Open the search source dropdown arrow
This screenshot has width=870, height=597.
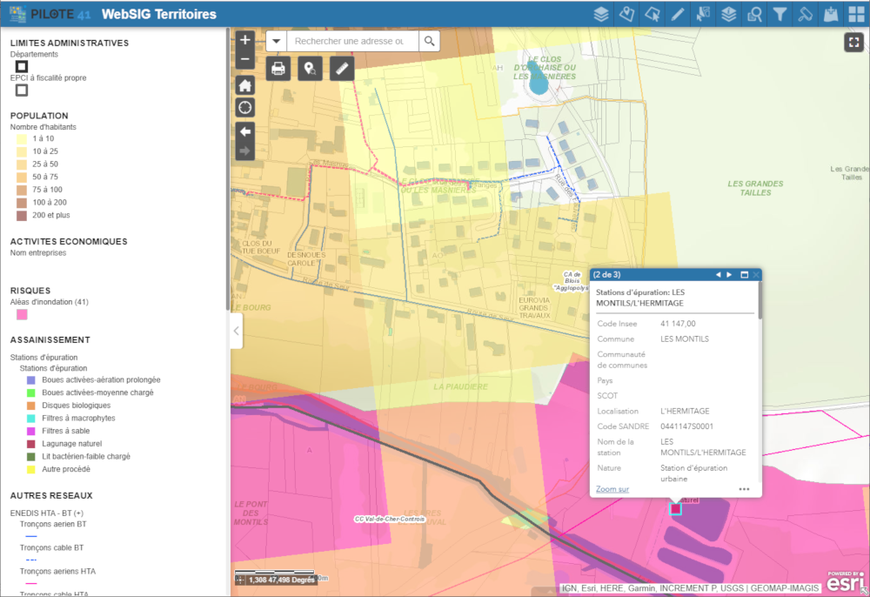tap(276, 41)
